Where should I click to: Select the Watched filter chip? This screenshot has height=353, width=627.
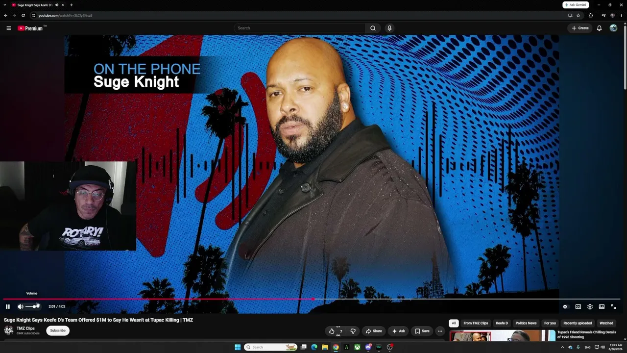click(606, 323)
